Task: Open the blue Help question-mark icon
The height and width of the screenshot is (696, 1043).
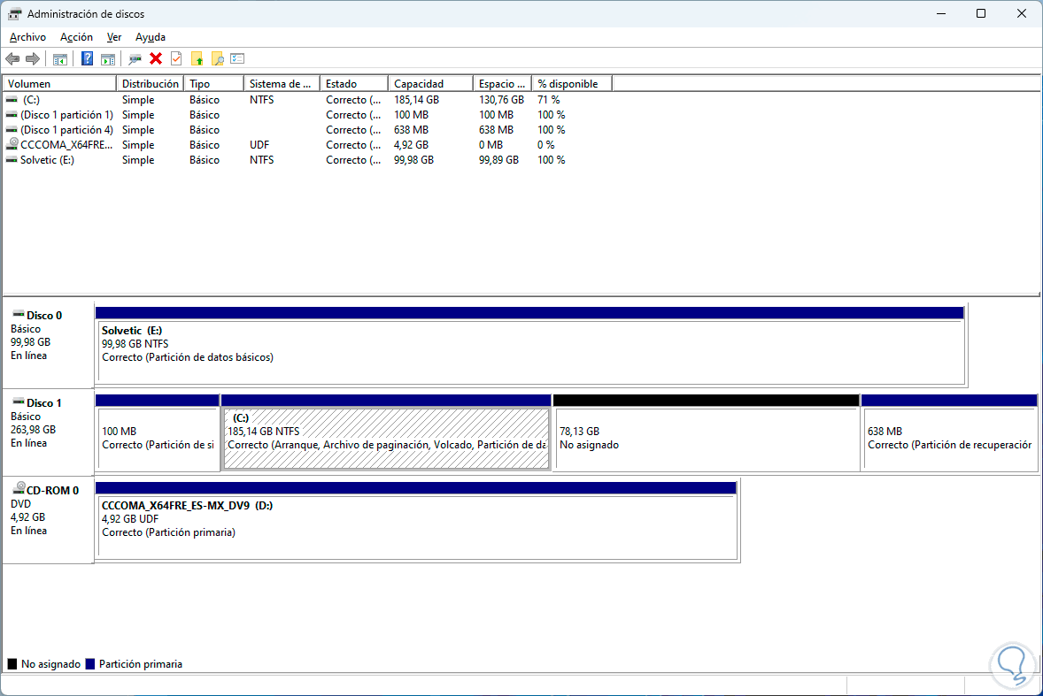Action: 87,58
